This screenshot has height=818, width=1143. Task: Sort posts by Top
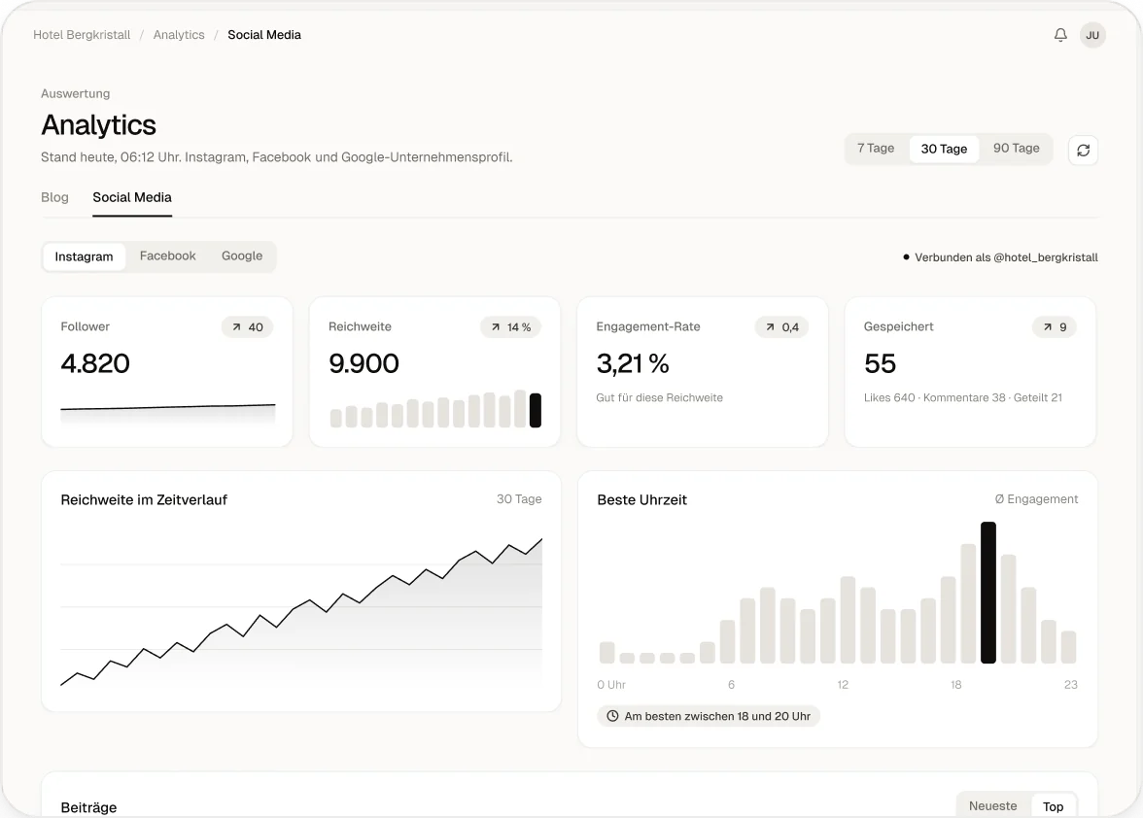point(1053,806)
